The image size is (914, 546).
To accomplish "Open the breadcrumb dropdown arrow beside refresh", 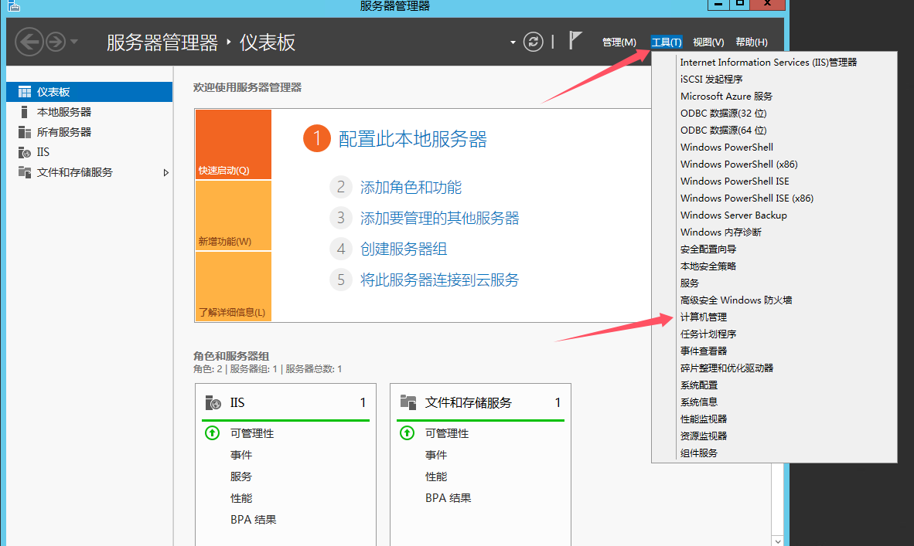I will pos(513,42).
